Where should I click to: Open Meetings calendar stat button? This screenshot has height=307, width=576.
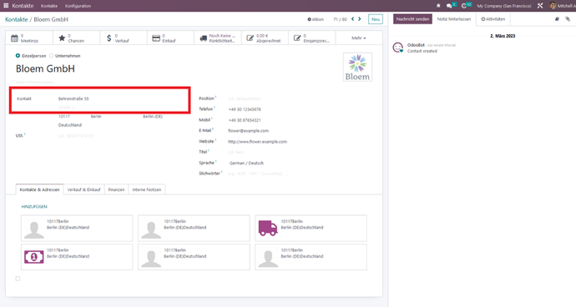tap(29, 38)
